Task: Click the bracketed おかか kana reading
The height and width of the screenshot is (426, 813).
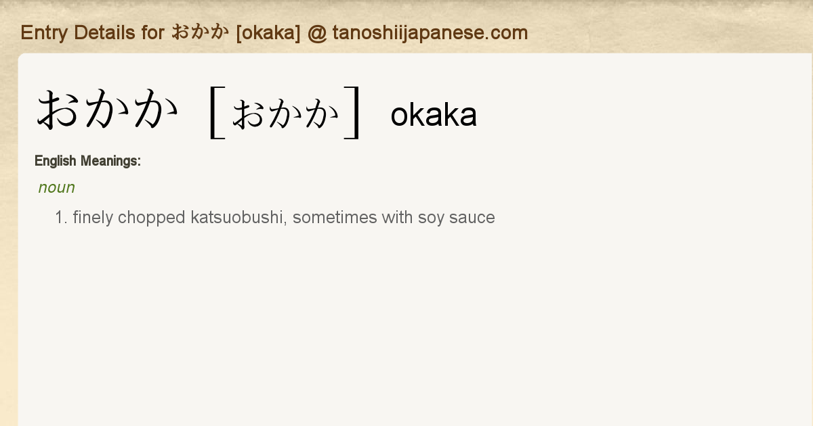Action: click(285, 114)
